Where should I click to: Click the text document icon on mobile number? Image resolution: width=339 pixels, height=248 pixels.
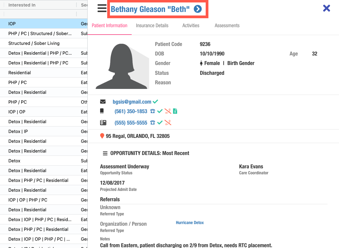point(175,111)
